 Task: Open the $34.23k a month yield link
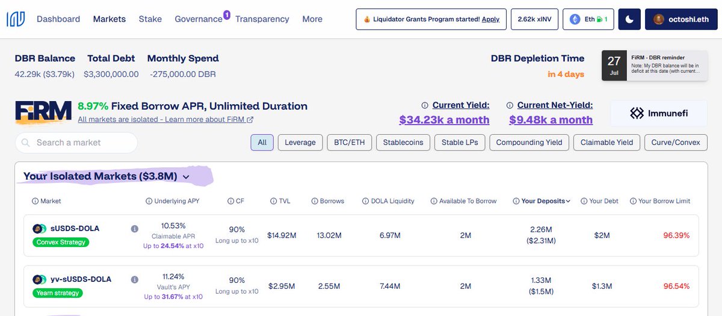point(444,120)
